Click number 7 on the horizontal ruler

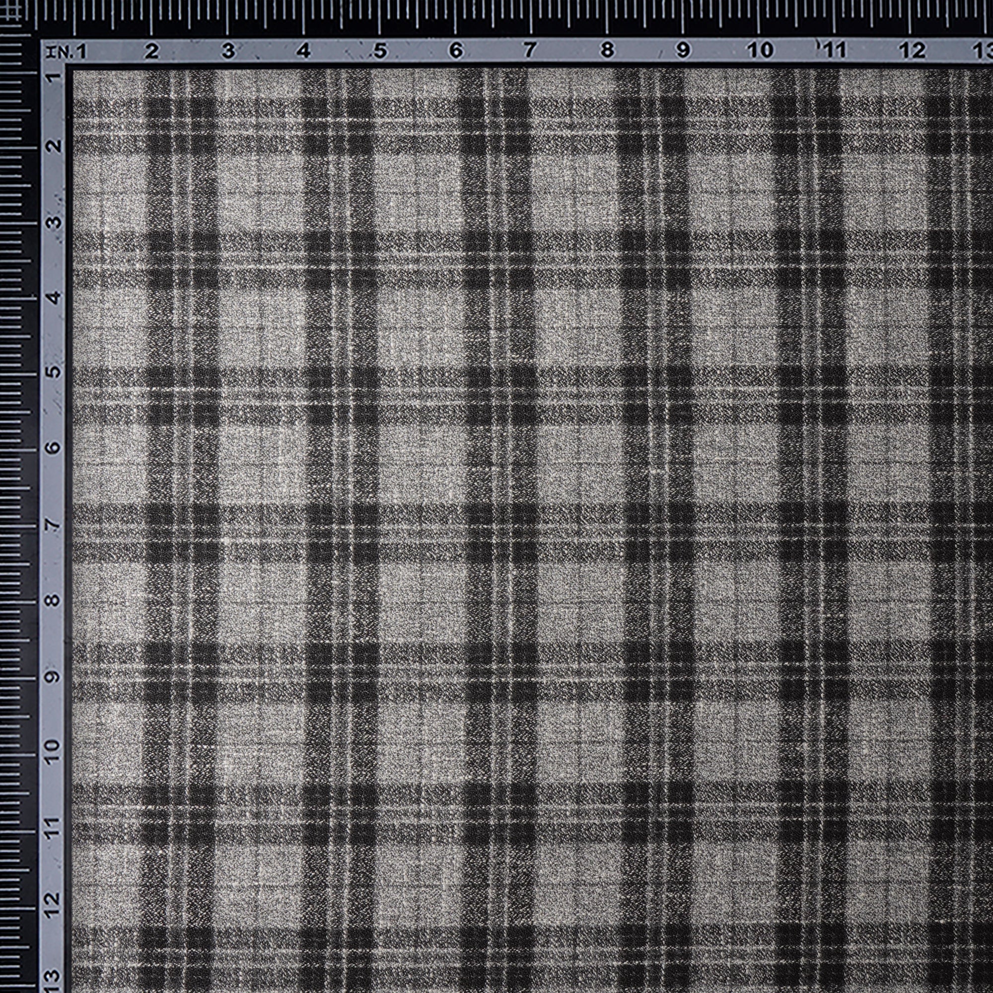pyautogui.click(x=530, y=51)
